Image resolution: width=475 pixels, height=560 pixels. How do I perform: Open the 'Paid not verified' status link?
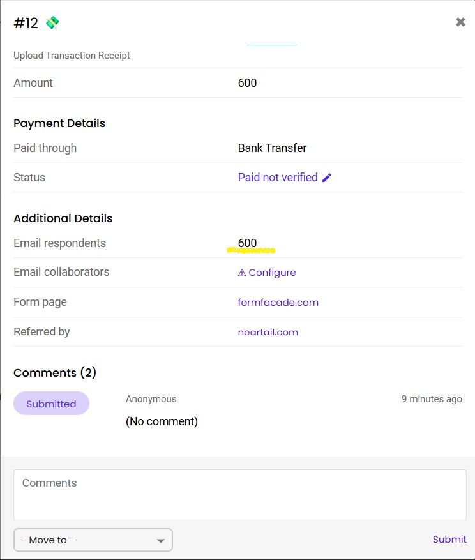click(x=278, y=178)
